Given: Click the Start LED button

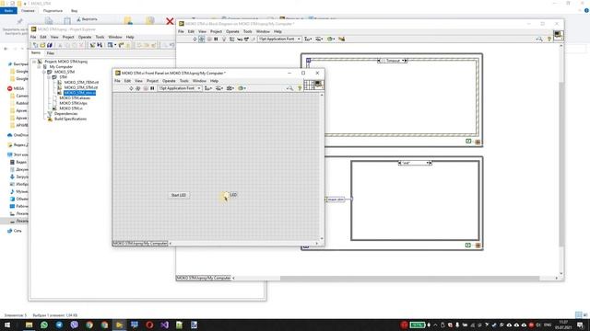Looking at the screenshot, I should [x=178, y=195].
